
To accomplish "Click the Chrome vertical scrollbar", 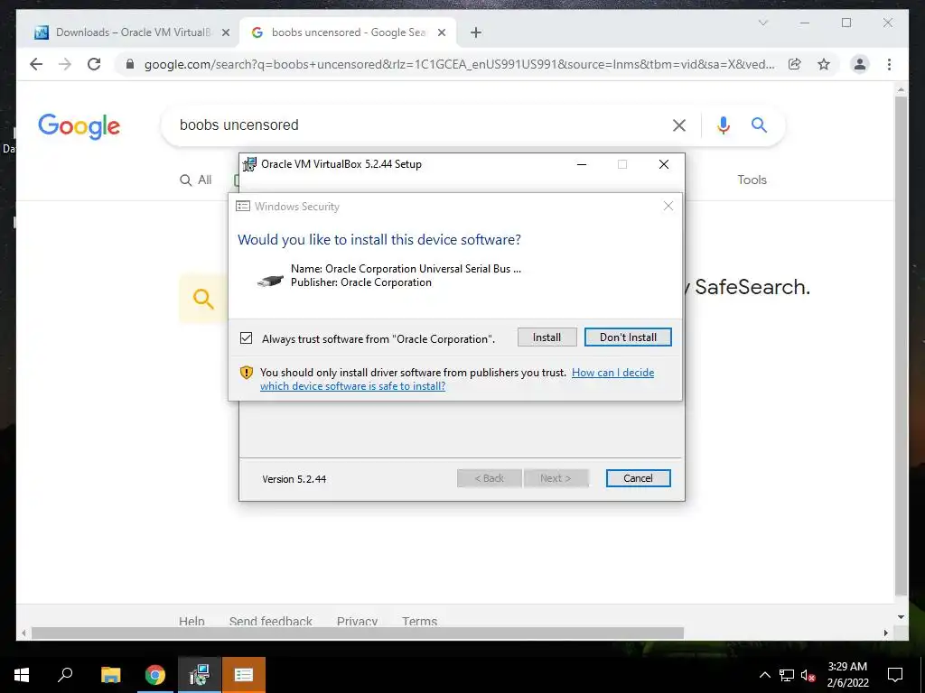I will [x=901, y=346].
